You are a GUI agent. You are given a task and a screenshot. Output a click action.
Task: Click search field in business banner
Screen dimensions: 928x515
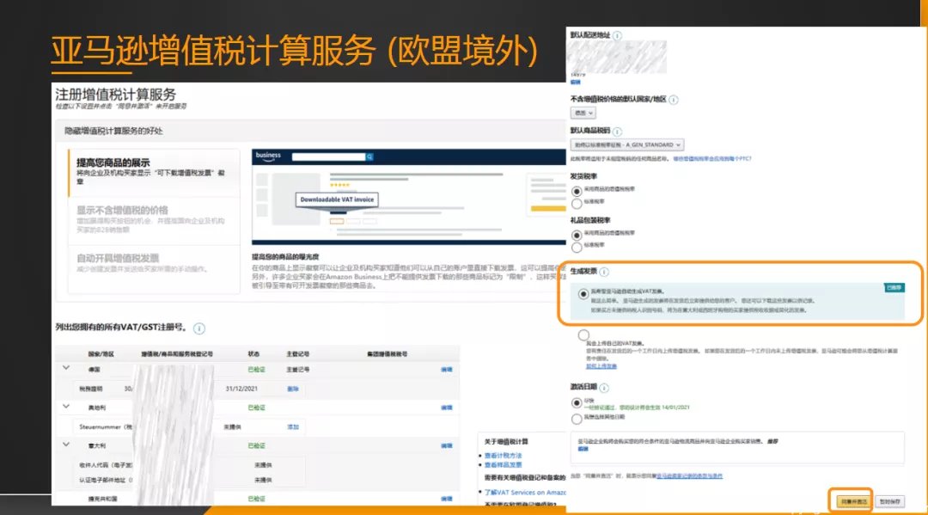328,156
